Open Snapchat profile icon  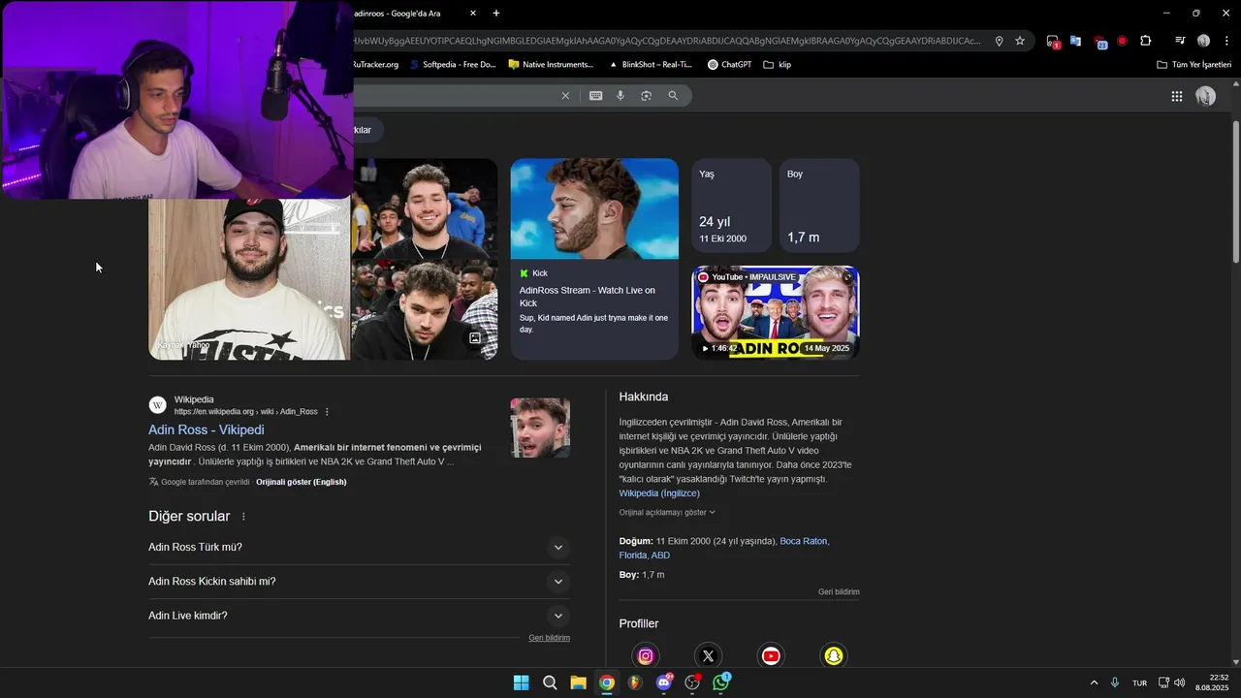click(x=834, y=656)
